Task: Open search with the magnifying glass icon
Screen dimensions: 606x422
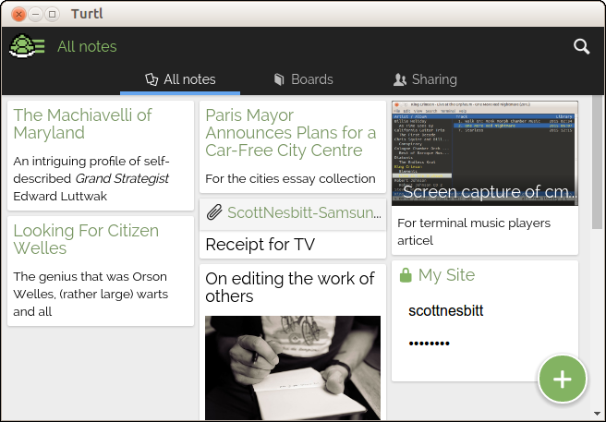Action: pos(581,46)
